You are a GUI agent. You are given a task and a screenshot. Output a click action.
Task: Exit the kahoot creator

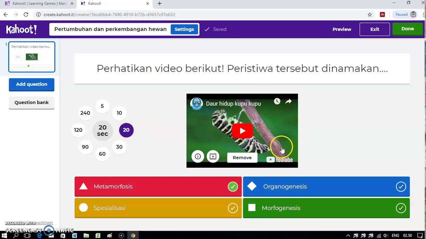coord(375,29)
